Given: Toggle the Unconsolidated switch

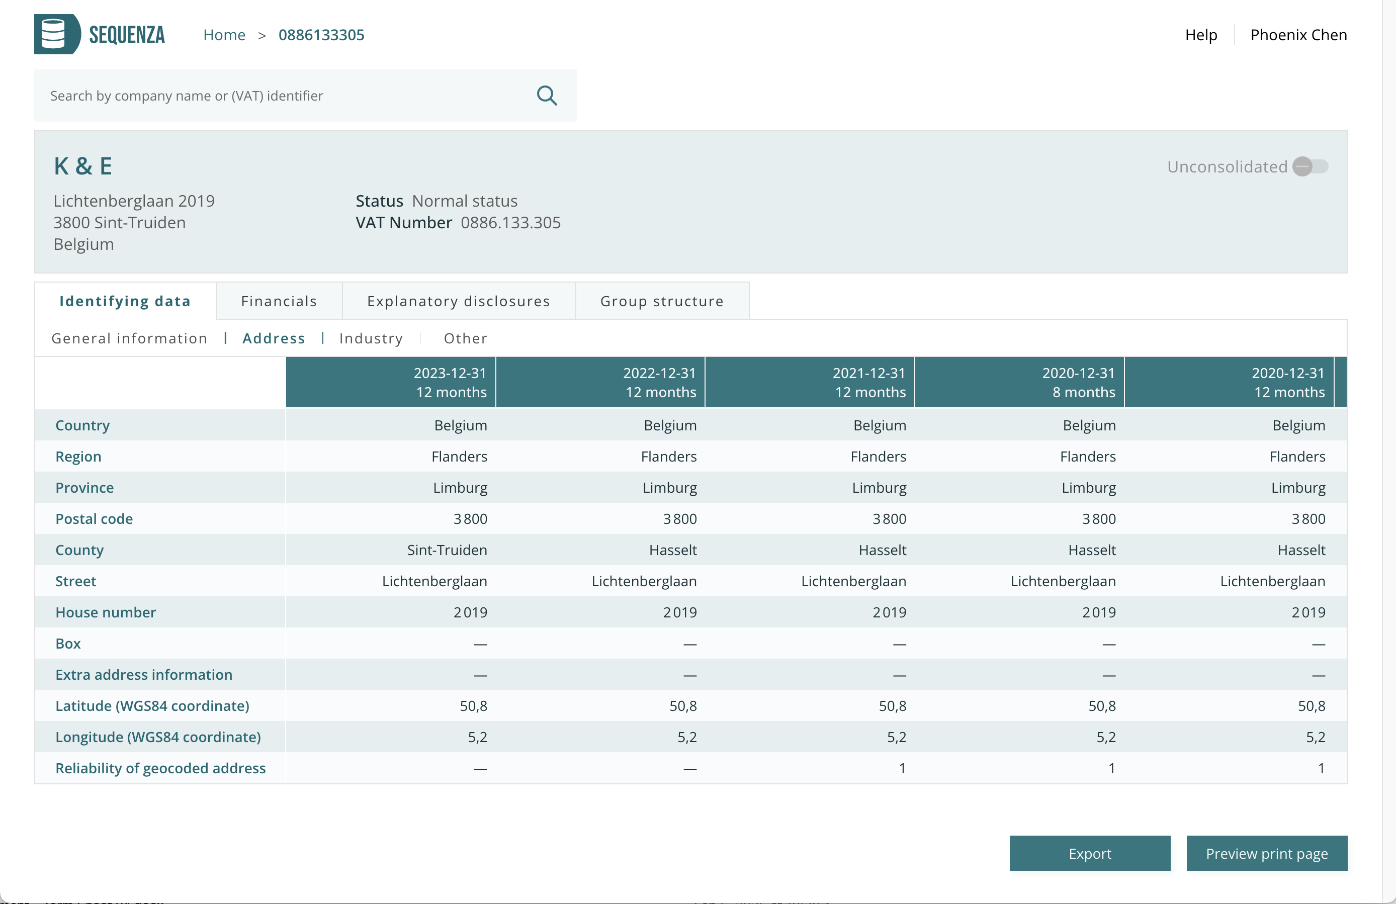Looking at the screenshot, I should (x=1310, y=166).
